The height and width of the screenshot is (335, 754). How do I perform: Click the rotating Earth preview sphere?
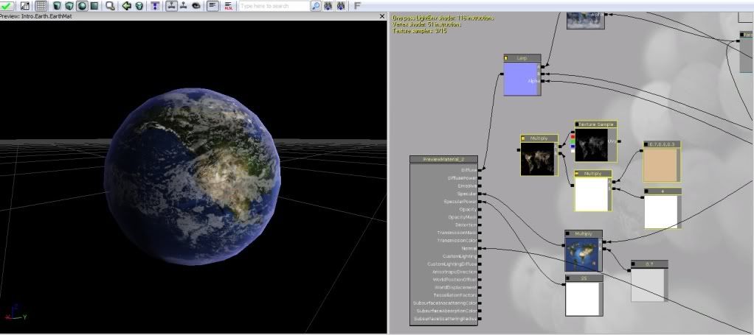(193, 176)
